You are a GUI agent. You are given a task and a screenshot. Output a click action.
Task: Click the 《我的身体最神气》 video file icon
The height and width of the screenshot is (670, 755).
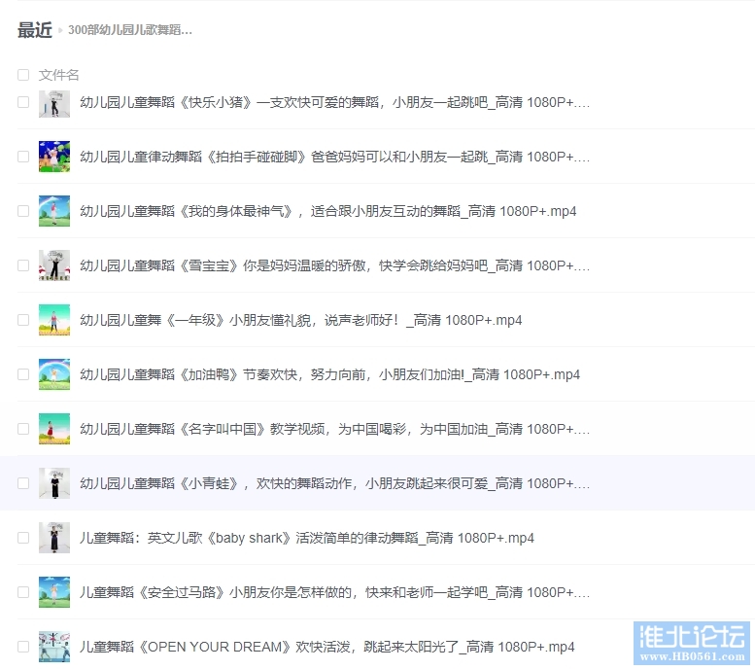click(54, 211)
